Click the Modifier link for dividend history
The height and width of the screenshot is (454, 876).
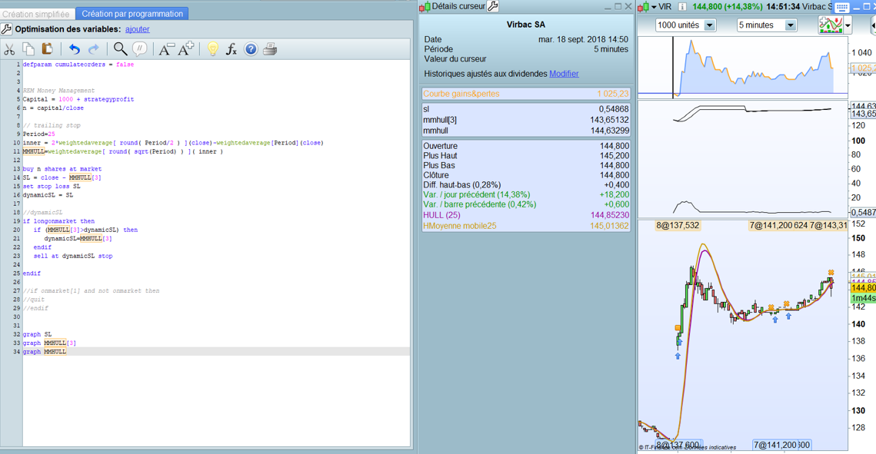(x=564, y=74)
